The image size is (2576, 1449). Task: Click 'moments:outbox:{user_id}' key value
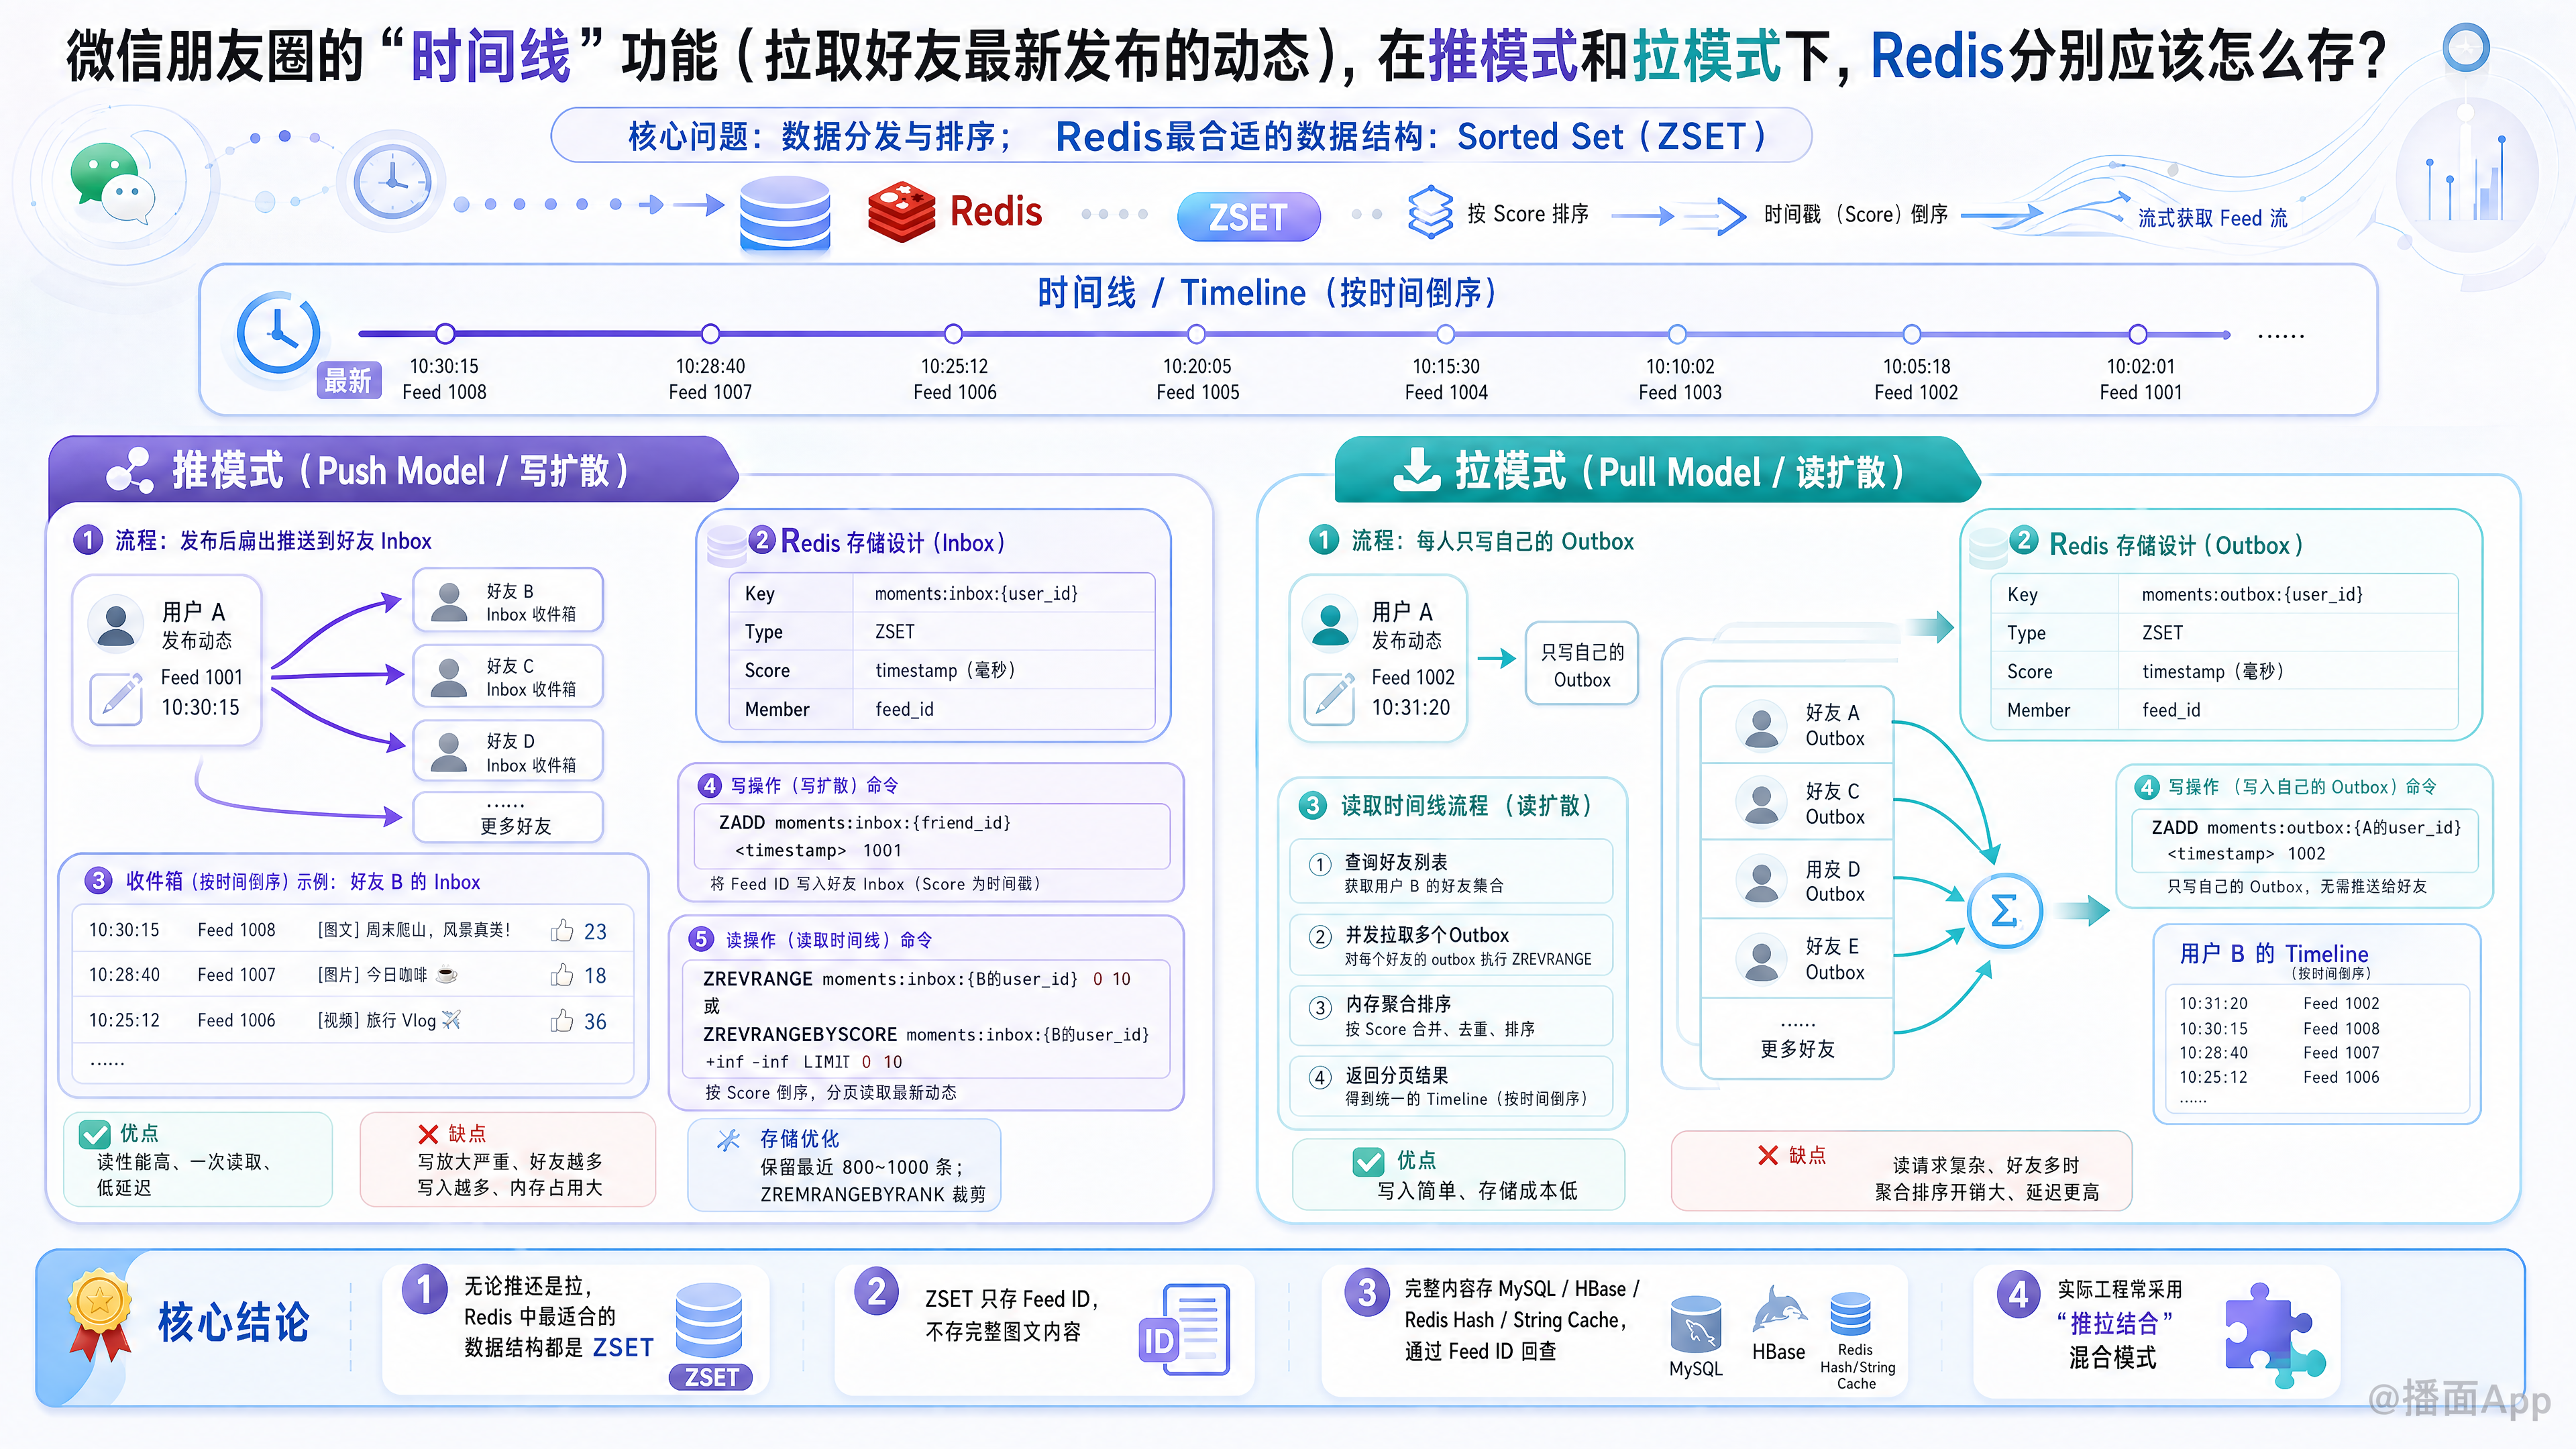pos(2252,594)
